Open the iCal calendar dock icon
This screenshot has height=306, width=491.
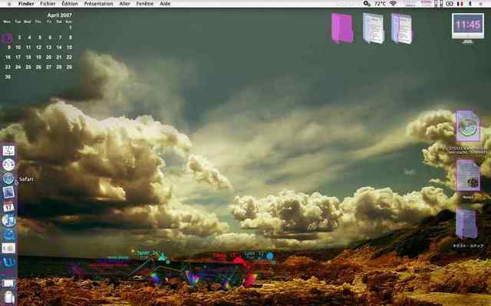[x=8, y=207]
